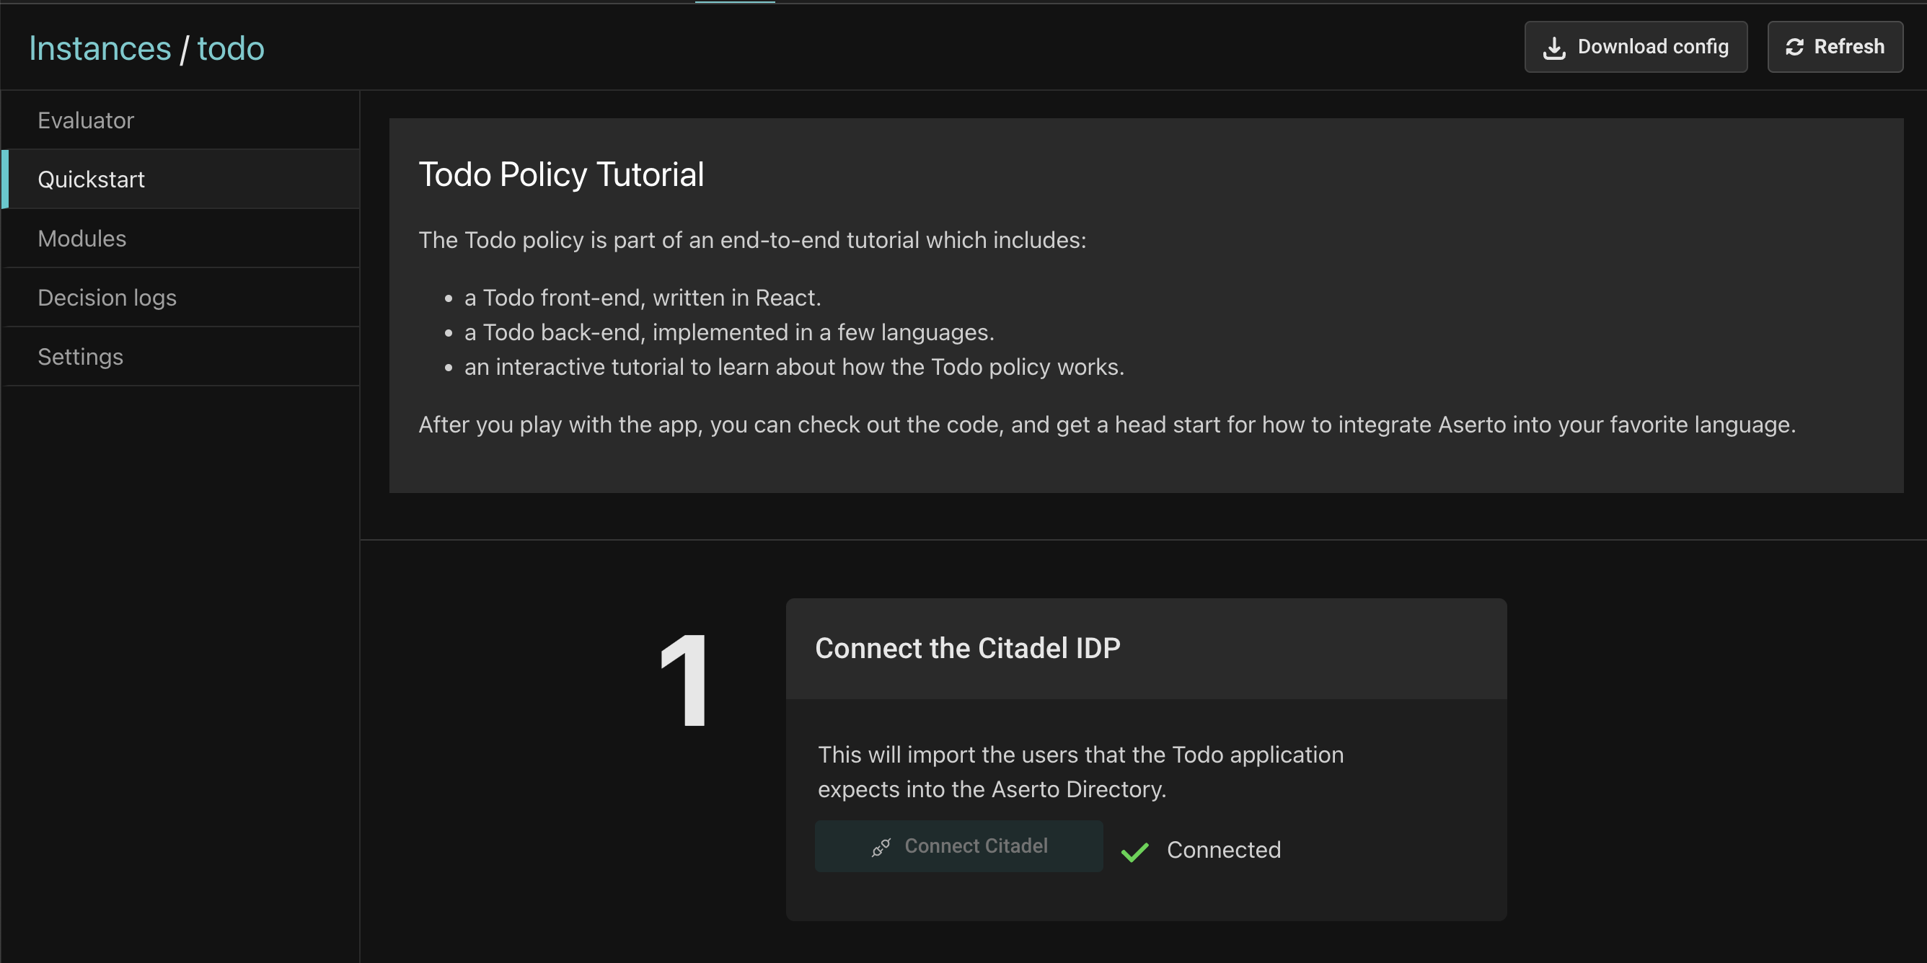Open Decision logs in sidebar
The height and width of the screenshot is (963, 1927).
(x=107, y=298)
